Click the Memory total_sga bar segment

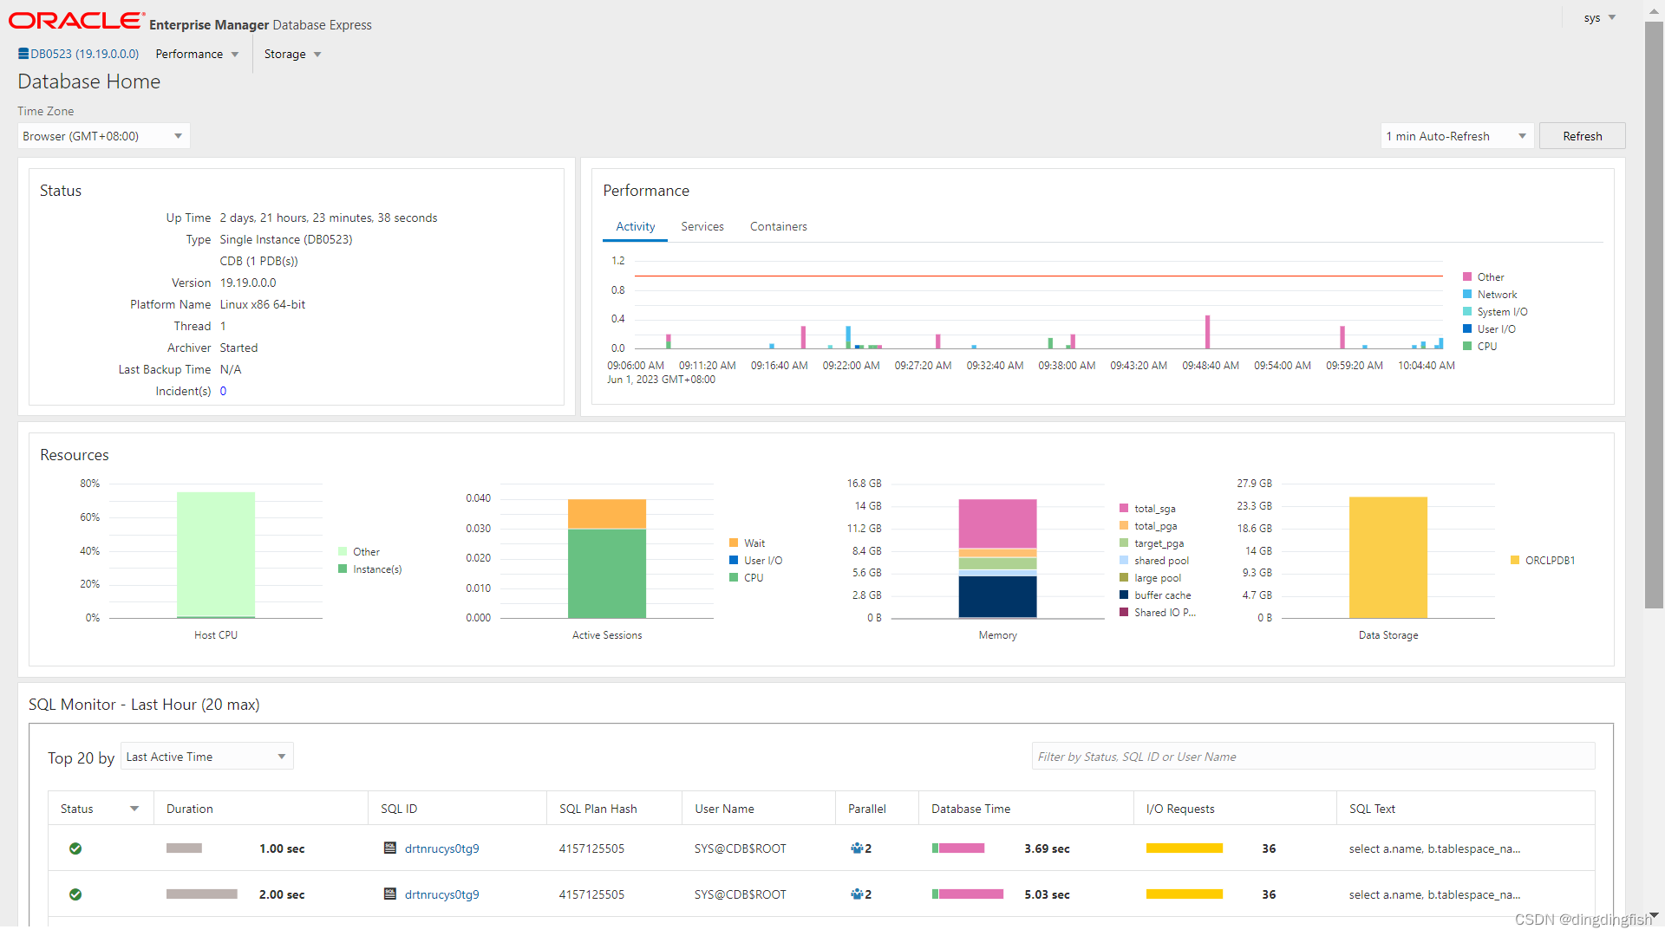click(997, 523)
